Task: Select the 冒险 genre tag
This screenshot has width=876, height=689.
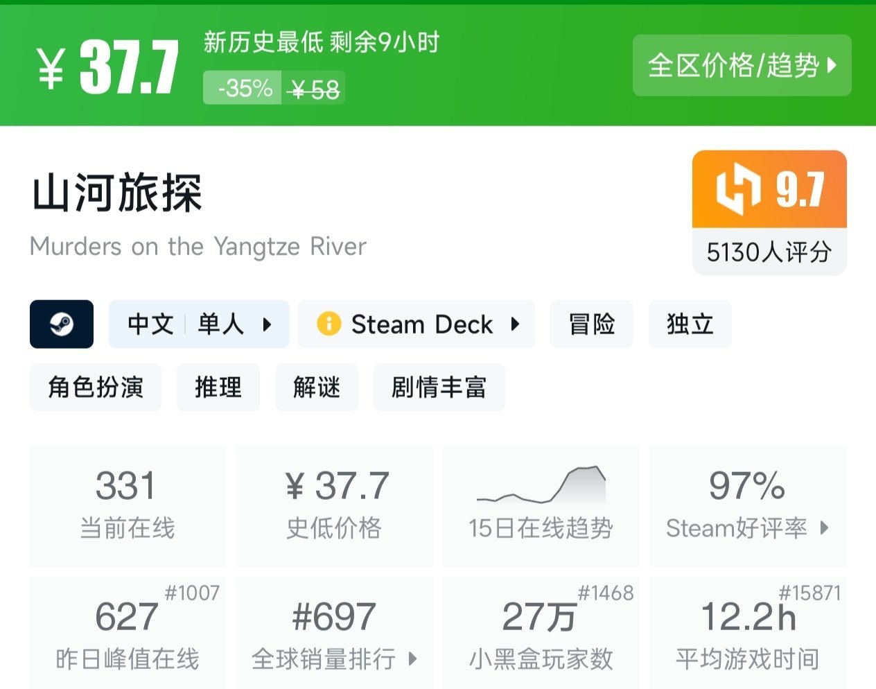Action: click(x=591, y=324)
